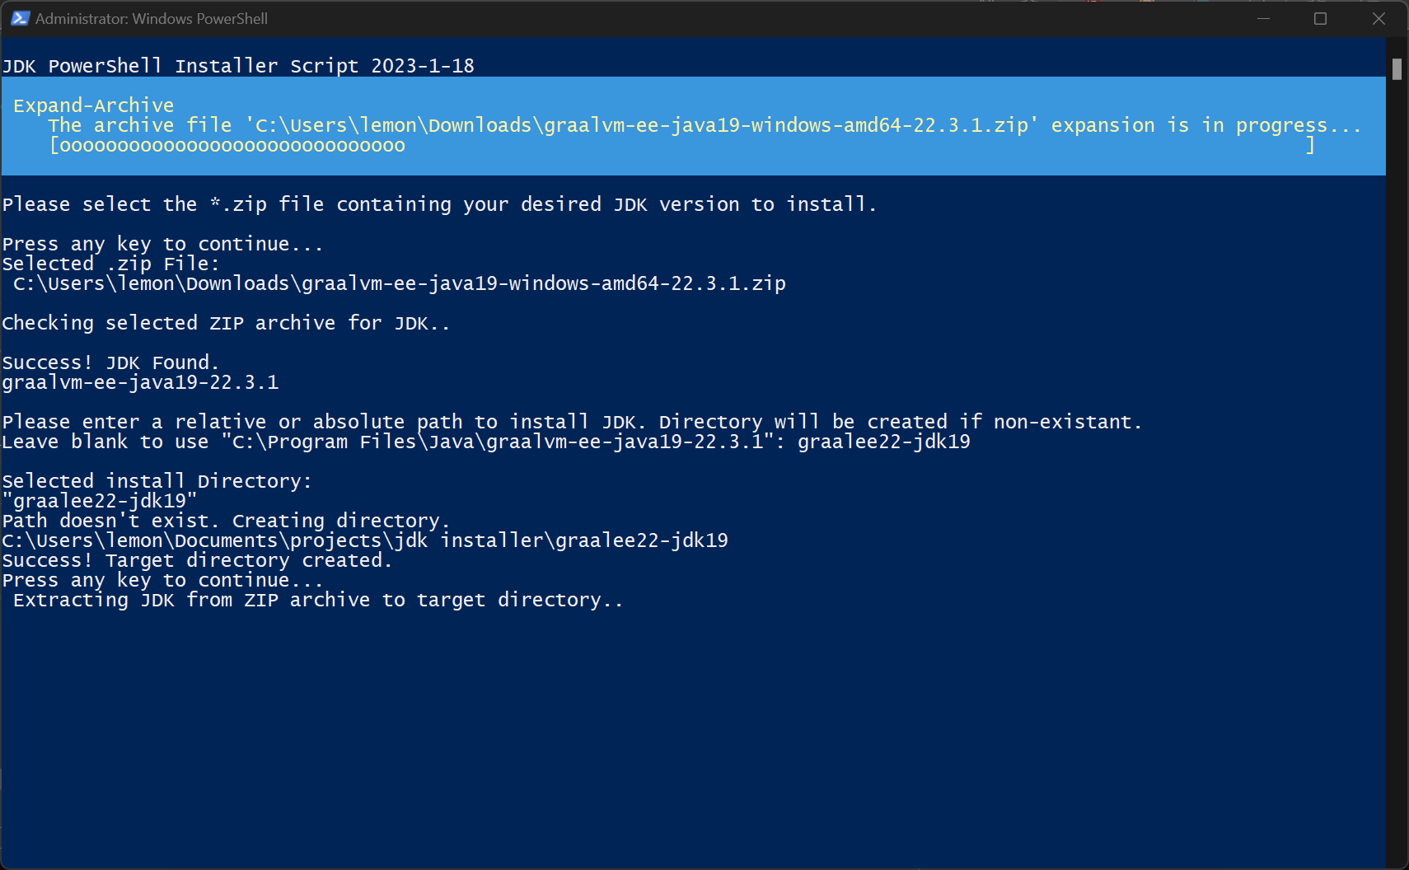Screen dimensions: 1409x870
Task: Click the created target directory path line
Action: [x=364, y=540]
